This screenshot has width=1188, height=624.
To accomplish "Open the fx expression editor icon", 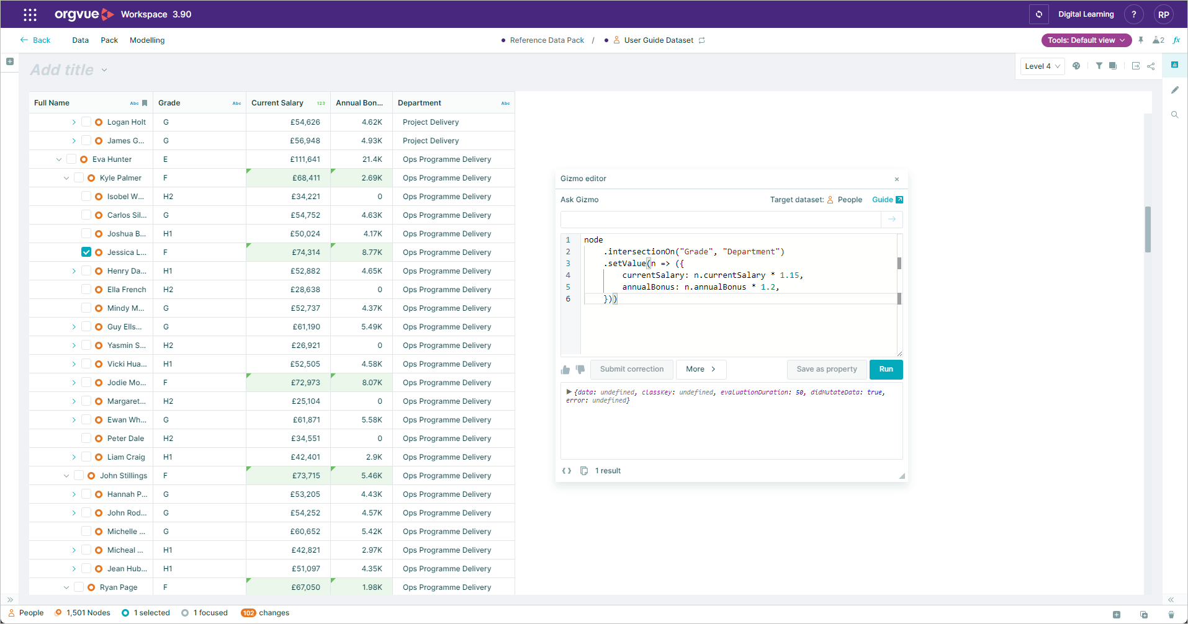I will pos(1176,40).
